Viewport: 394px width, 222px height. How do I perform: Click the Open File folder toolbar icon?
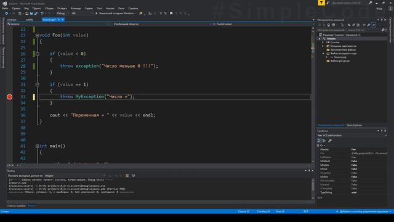coord(26,14)
